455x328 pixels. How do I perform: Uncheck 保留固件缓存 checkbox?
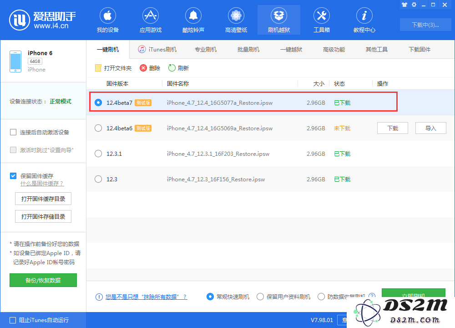point(13,176)
